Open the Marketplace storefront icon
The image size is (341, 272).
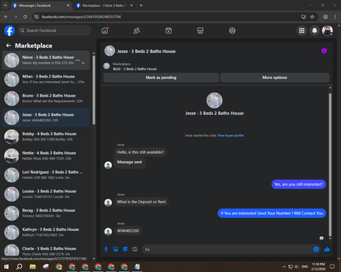click(x=201, y=31)
